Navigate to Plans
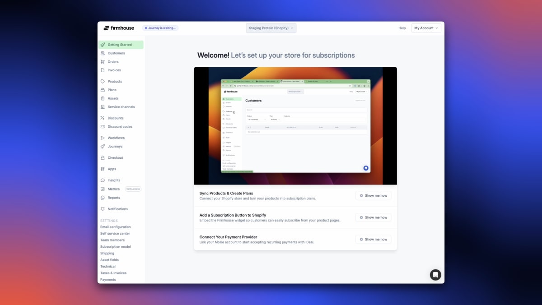 112,90
